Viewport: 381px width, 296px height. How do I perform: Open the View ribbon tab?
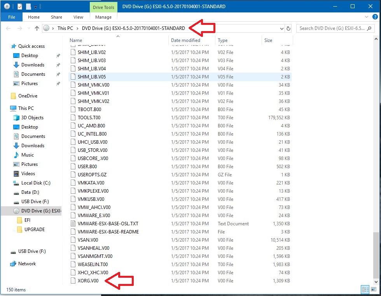tap(78, 17)
